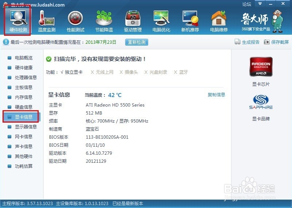Image resolution: width=292 pixels, height=208 pixels.
Task: Click 保存截屏 to save screenshot
Action: [x=280, y=42]
